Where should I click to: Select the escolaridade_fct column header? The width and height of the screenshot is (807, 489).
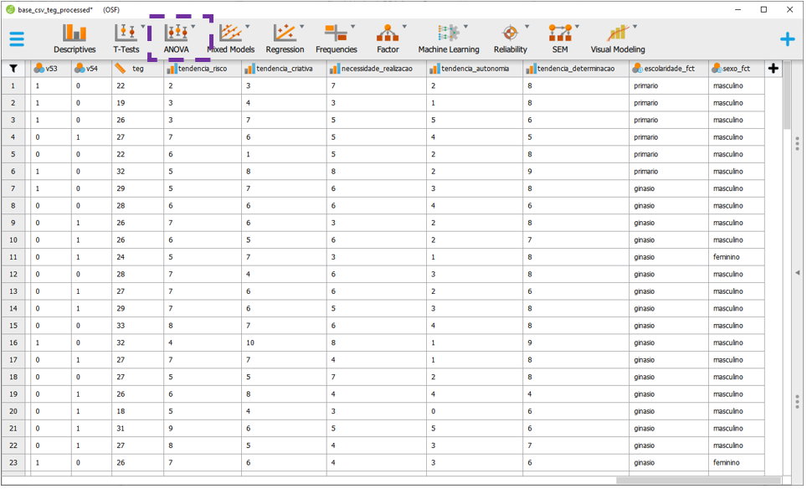pos(669,69)
